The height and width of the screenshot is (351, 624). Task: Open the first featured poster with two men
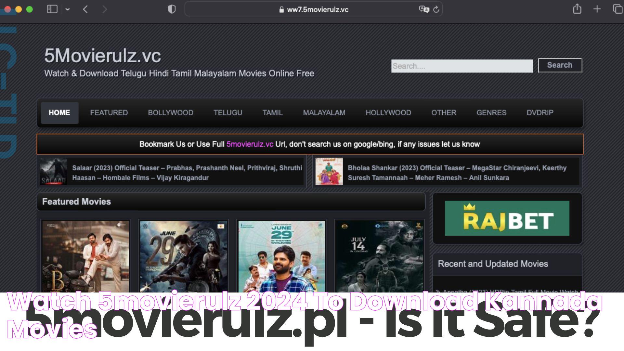pyautogui.click(x=85, y=256)
